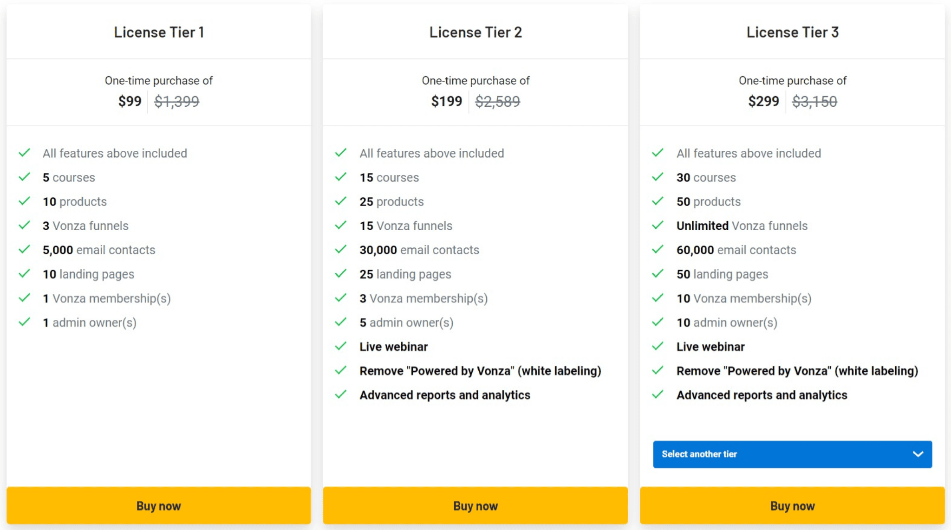Click checkmark beside 25 landing pages
Viewport: 951px width, 530px height.
pos(341,273)
